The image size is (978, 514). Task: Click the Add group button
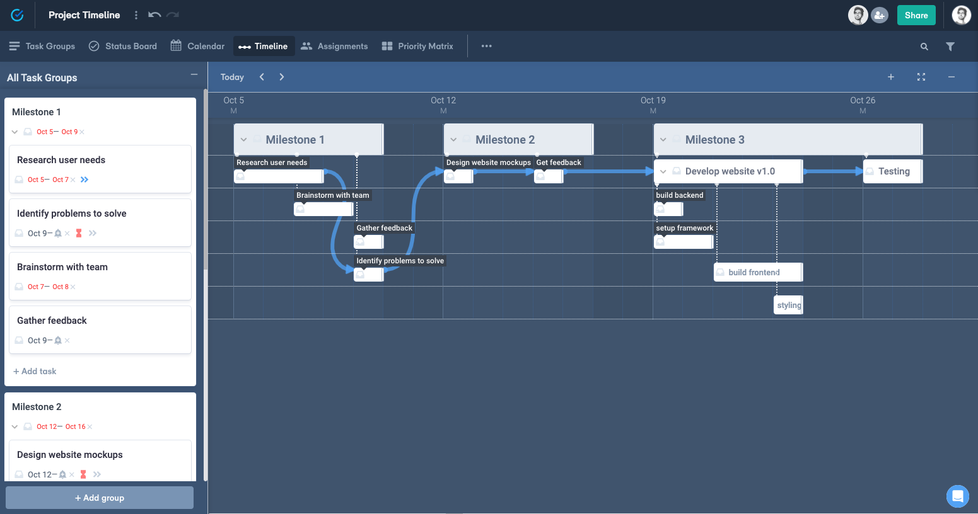pyautogui.click(x=100, y=498)
